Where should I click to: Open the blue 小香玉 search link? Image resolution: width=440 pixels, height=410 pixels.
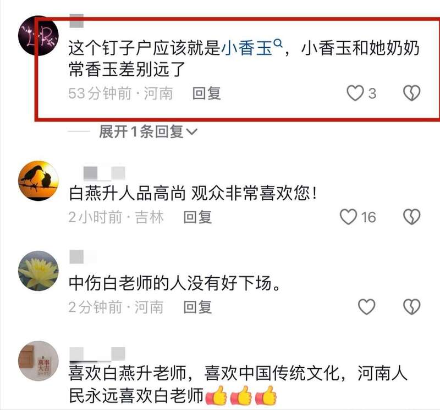(x=247, y=48)
